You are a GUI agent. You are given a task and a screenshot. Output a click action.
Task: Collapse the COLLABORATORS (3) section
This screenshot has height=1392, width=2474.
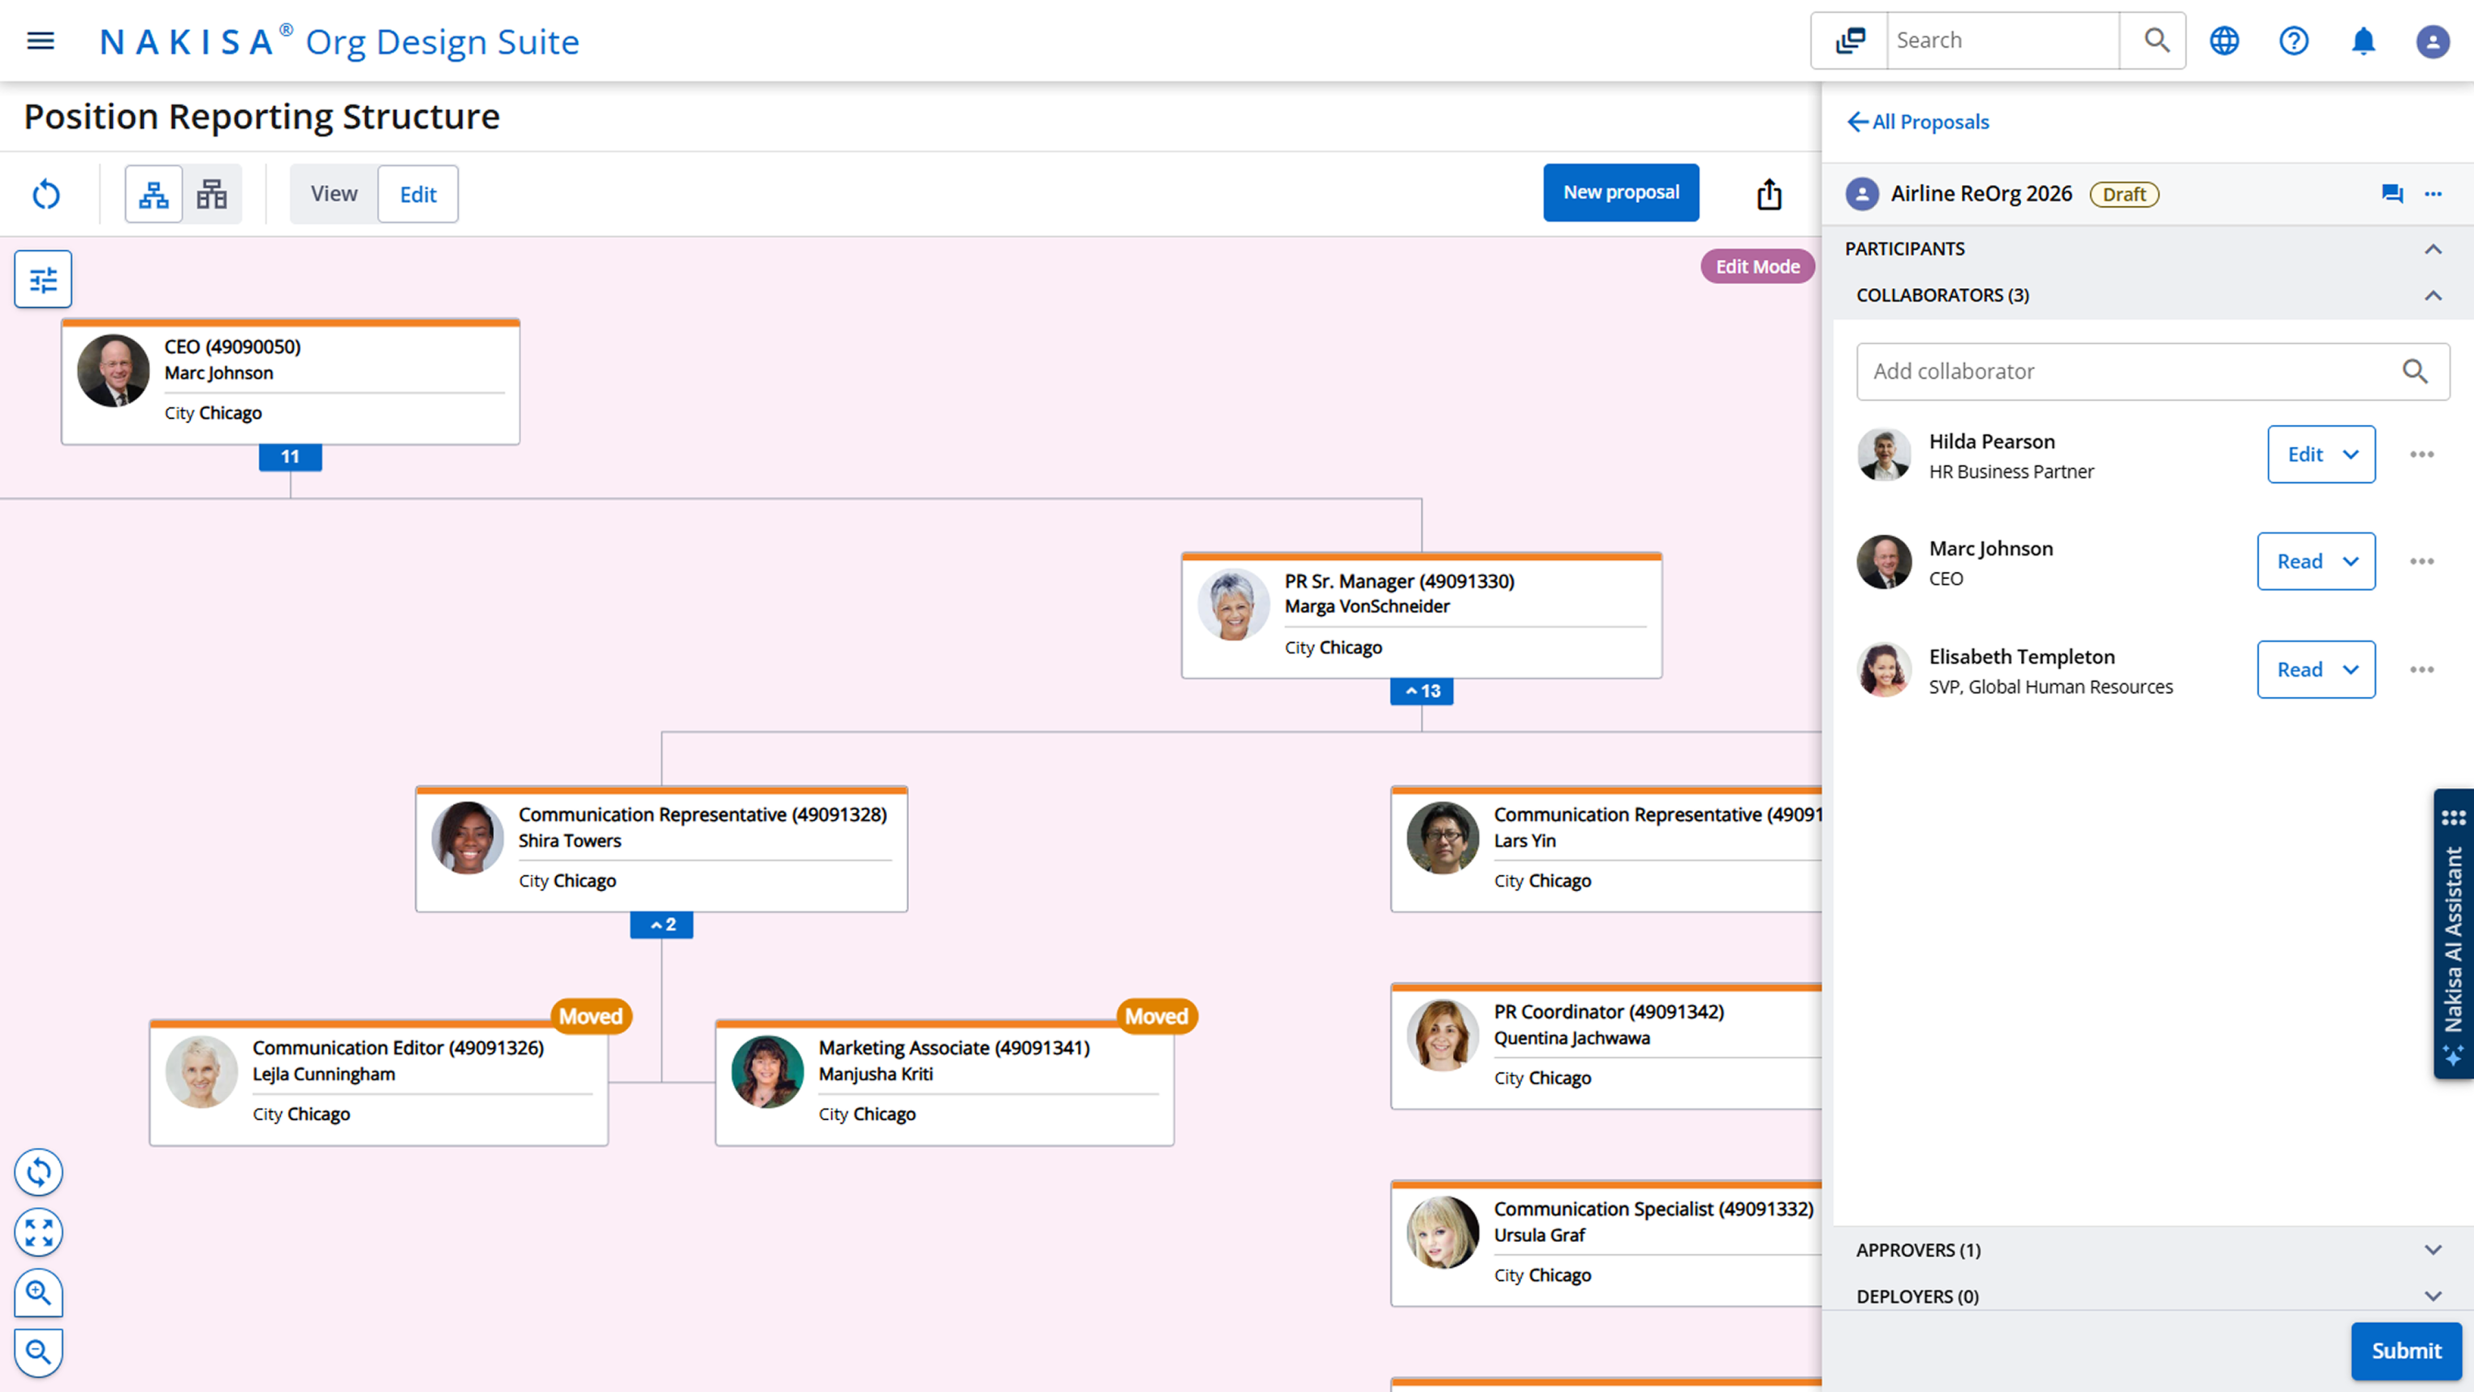pyautogui.click(x=2432, y=296)
